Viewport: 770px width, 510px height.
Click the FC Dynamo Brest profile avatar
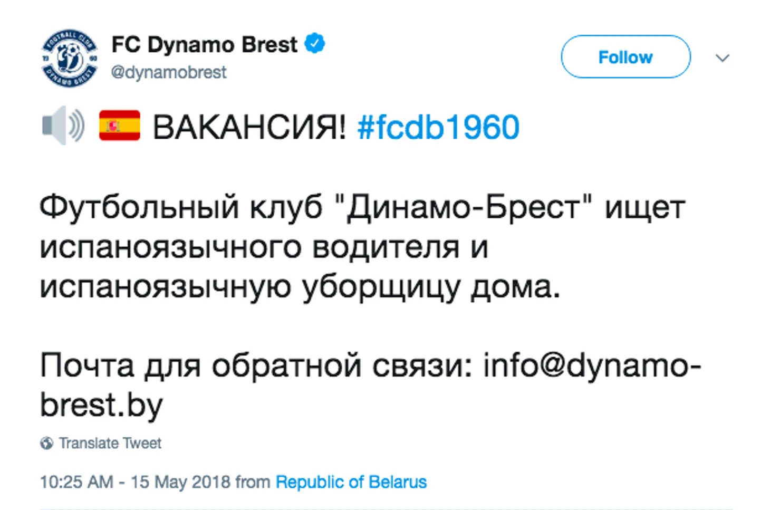point(69,58)
